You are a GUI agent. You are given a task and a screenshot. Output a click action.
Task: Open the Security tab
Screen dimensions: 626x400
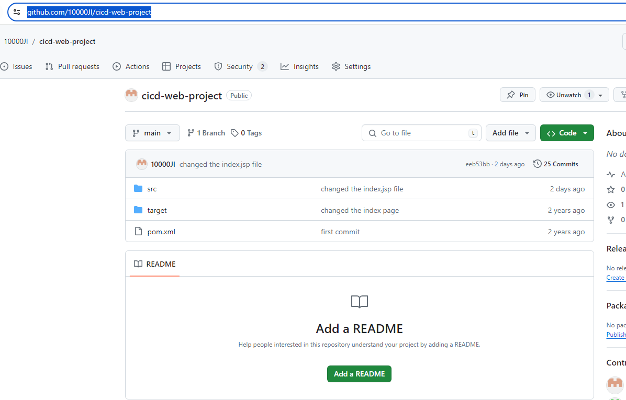pos(240,66)
